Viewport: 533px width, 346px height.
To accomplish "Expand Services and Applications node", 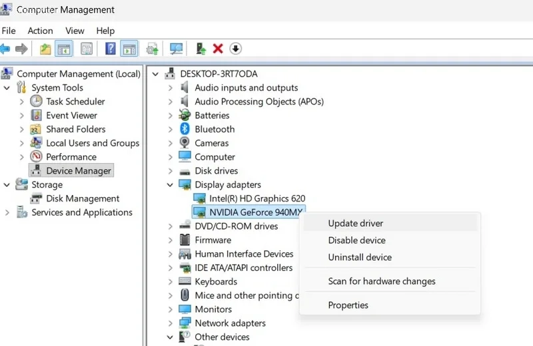I will [x=7, y=212].
